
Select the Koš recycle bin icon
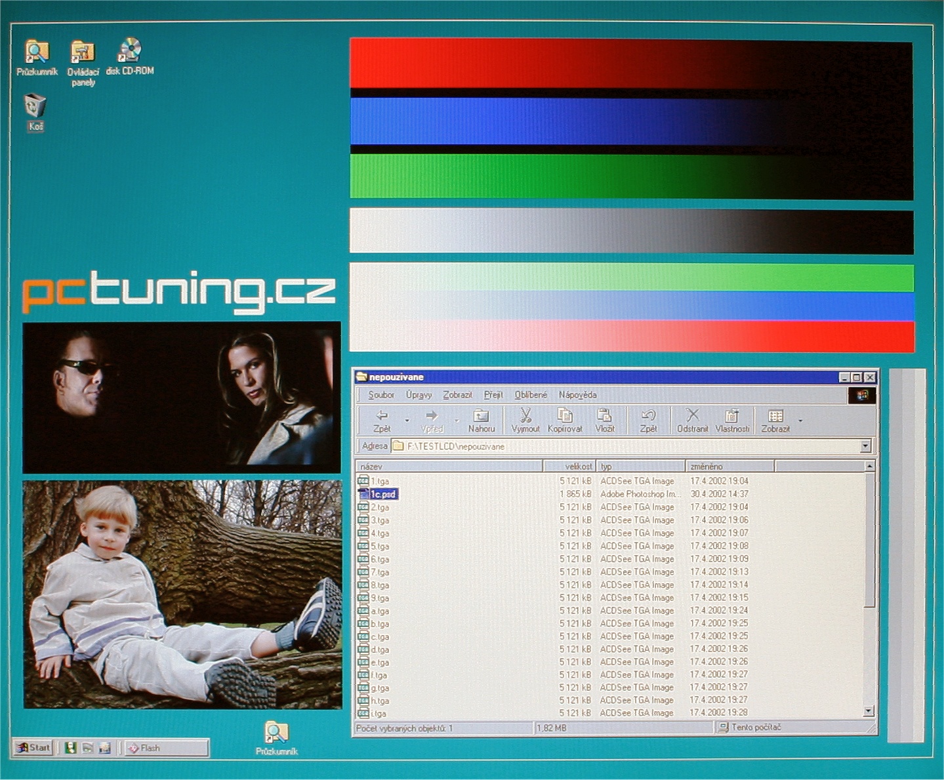[x=35, y=113]
